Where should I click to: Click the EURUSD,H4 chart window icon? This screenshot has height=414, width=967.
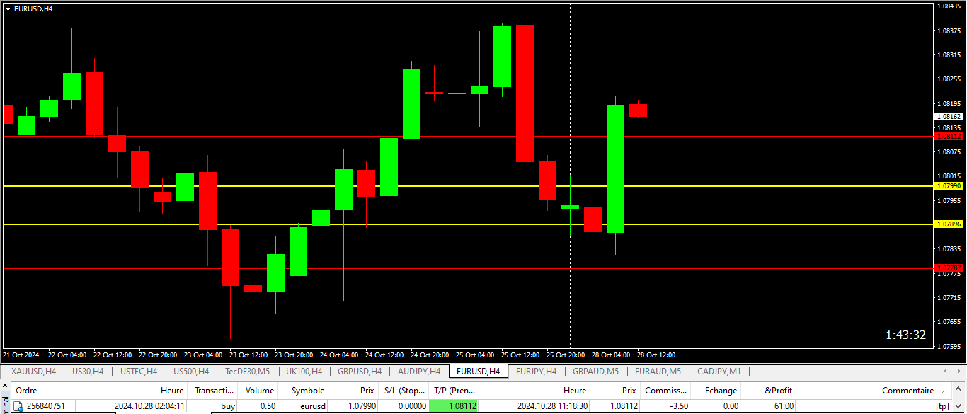8,8
